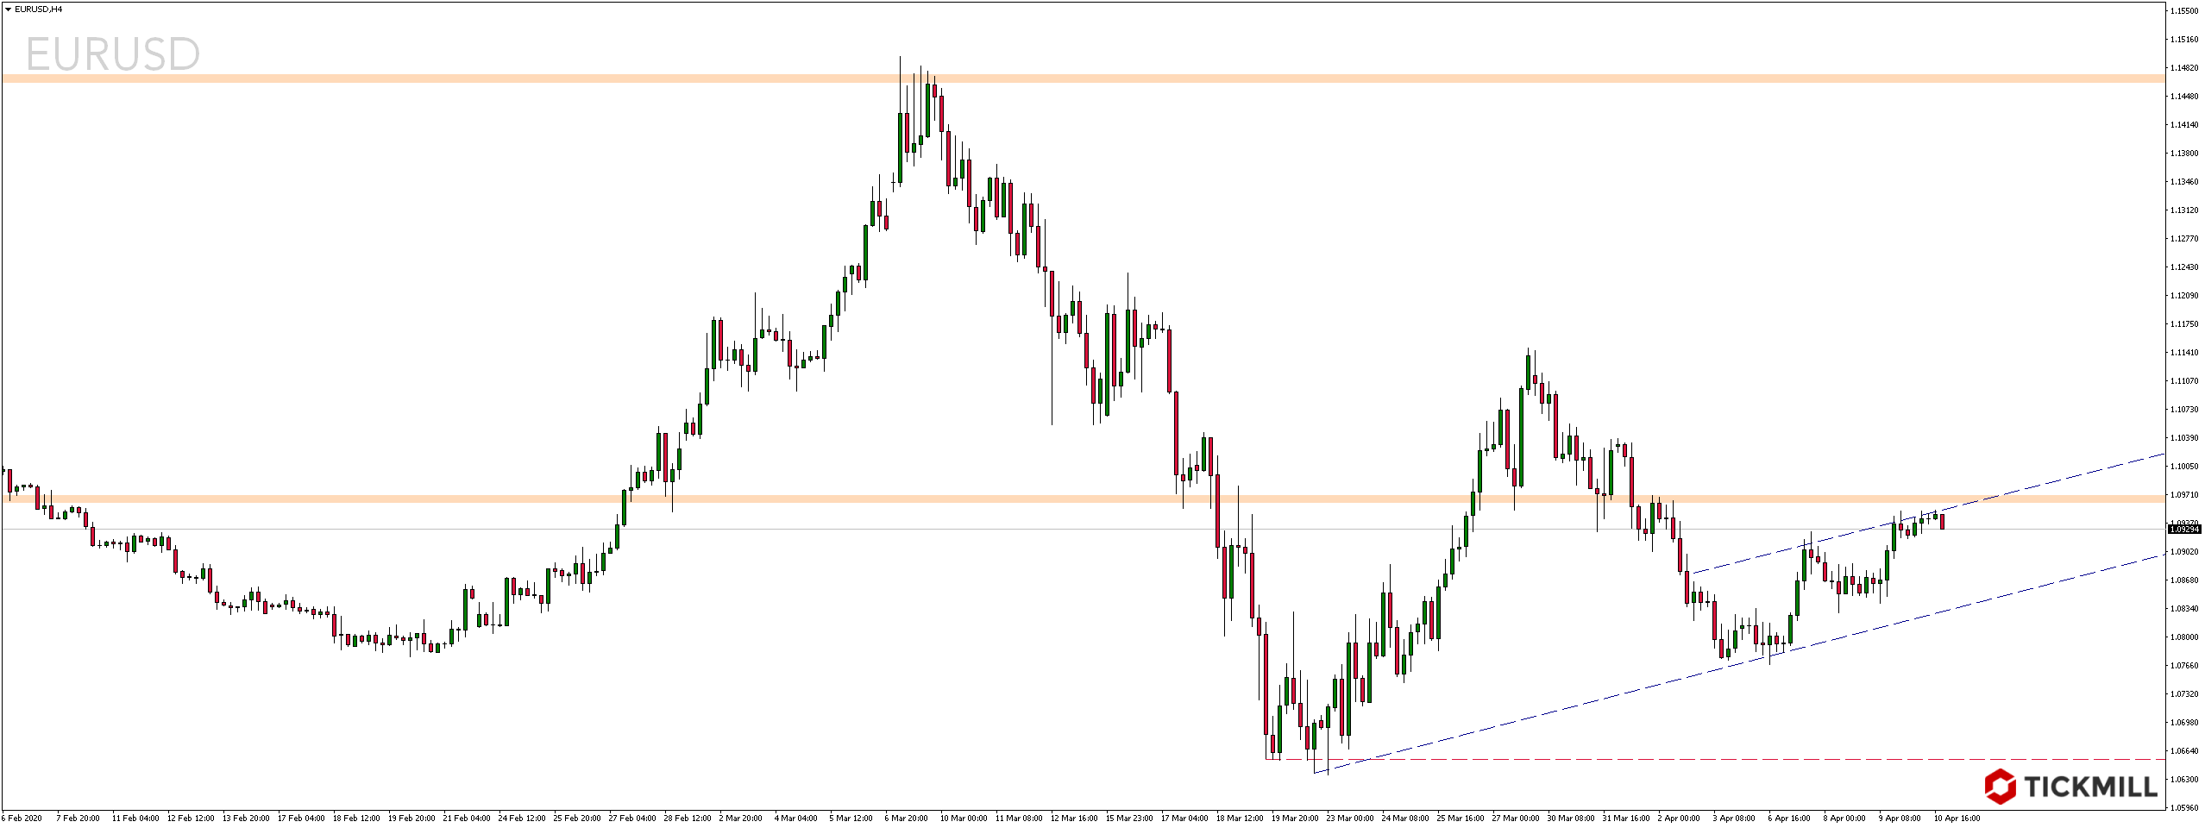Click the 1.15500 price axis label

click(2184, 11)
